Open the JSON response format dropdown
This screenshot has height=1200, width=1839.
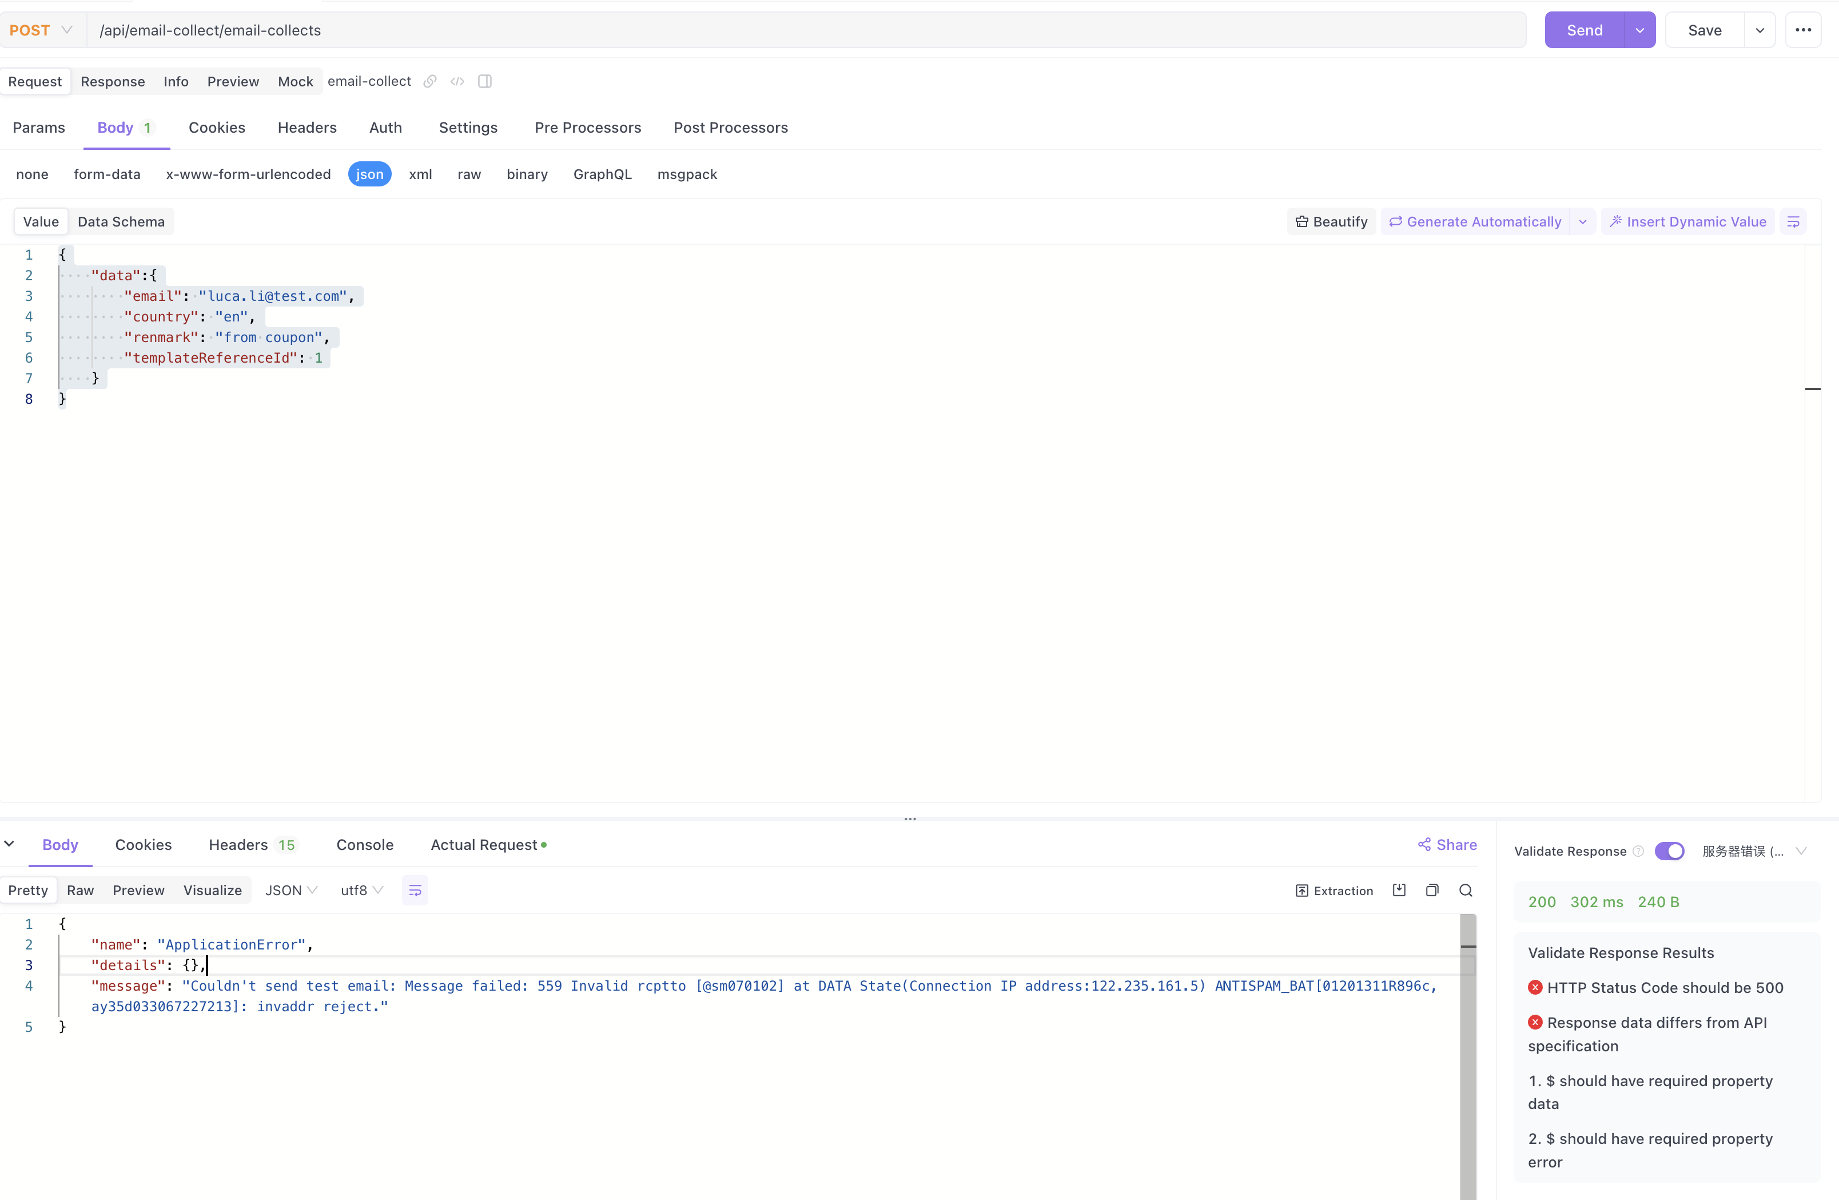290,890
